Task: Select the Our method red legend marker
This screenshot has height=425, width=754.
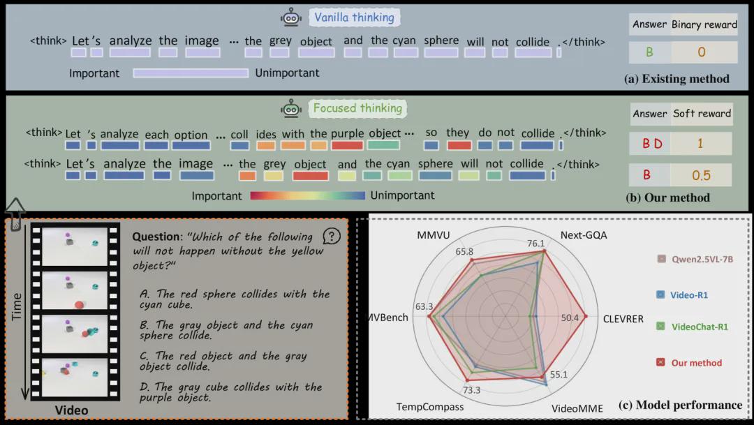Action: pyautogui.click(x=660, y=362)
